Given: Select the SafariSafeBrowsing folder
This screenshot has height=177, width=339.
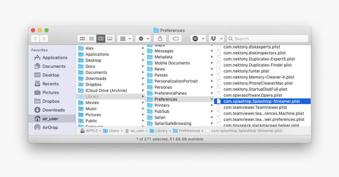Looking at the screenshot, I should [x=180, y=124].
